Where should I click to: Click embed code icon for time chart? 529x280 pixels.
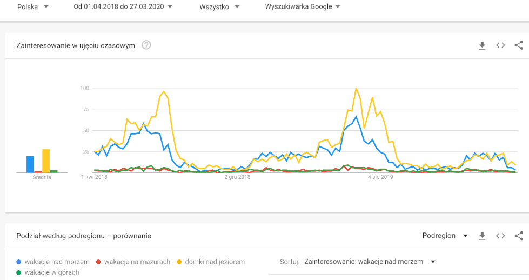point(500,45)
